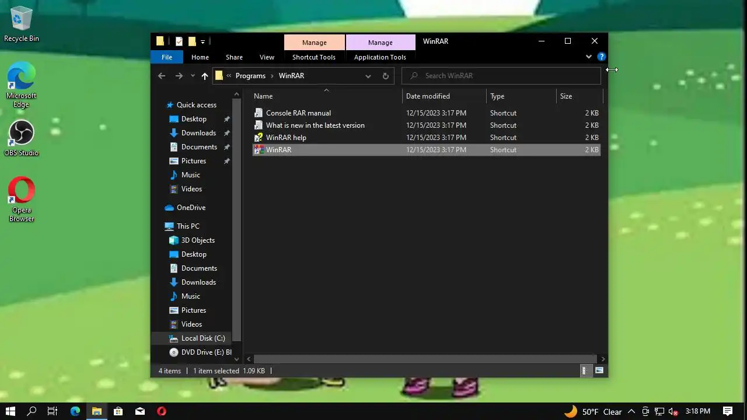Viewport: 747px width, 420px height.
Task: Open Mail app from the taskbar
Action: 140,411
